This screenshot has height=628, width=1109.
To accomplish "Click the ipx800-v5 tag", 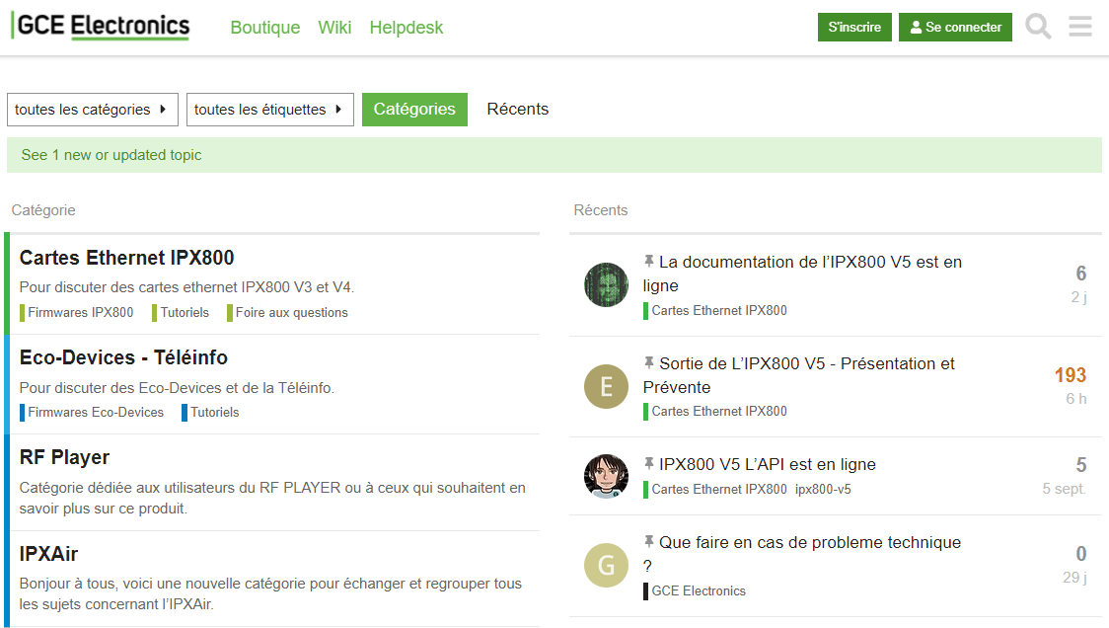I will pyautogui.click(x=823, y=490).
